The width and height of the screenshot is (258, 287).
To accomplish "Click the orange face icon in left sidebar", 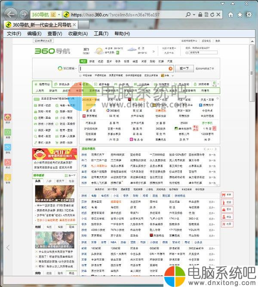I will tap(8, 117).
